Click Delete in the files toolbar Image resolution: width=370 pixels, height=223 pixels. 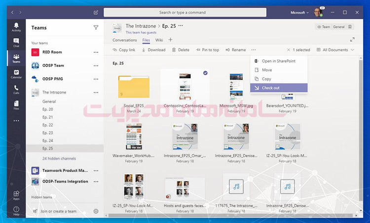181,50
